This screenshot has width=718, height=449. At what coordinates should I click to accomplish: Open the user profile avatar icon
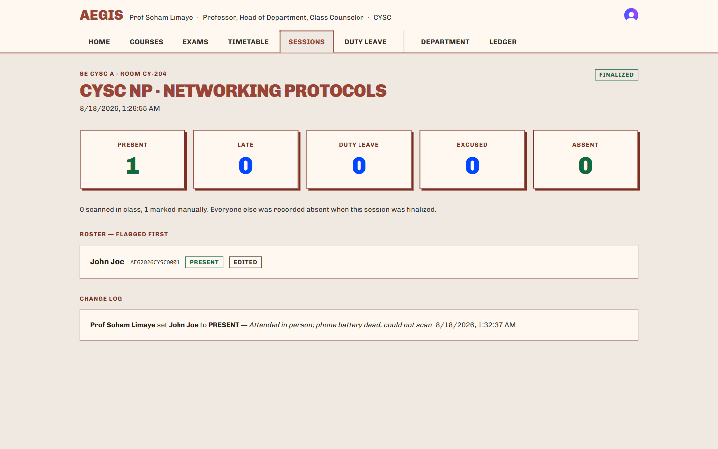point(631,15)
